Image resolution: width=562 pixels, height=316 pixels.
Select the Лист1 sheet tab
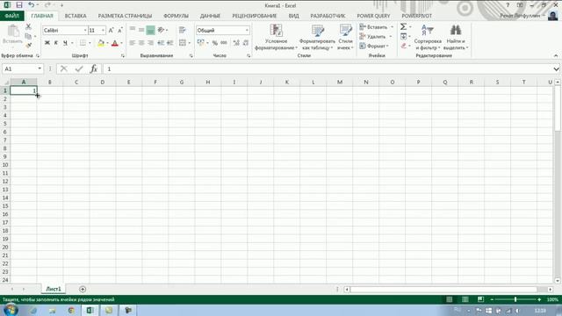tap(54, 289)
